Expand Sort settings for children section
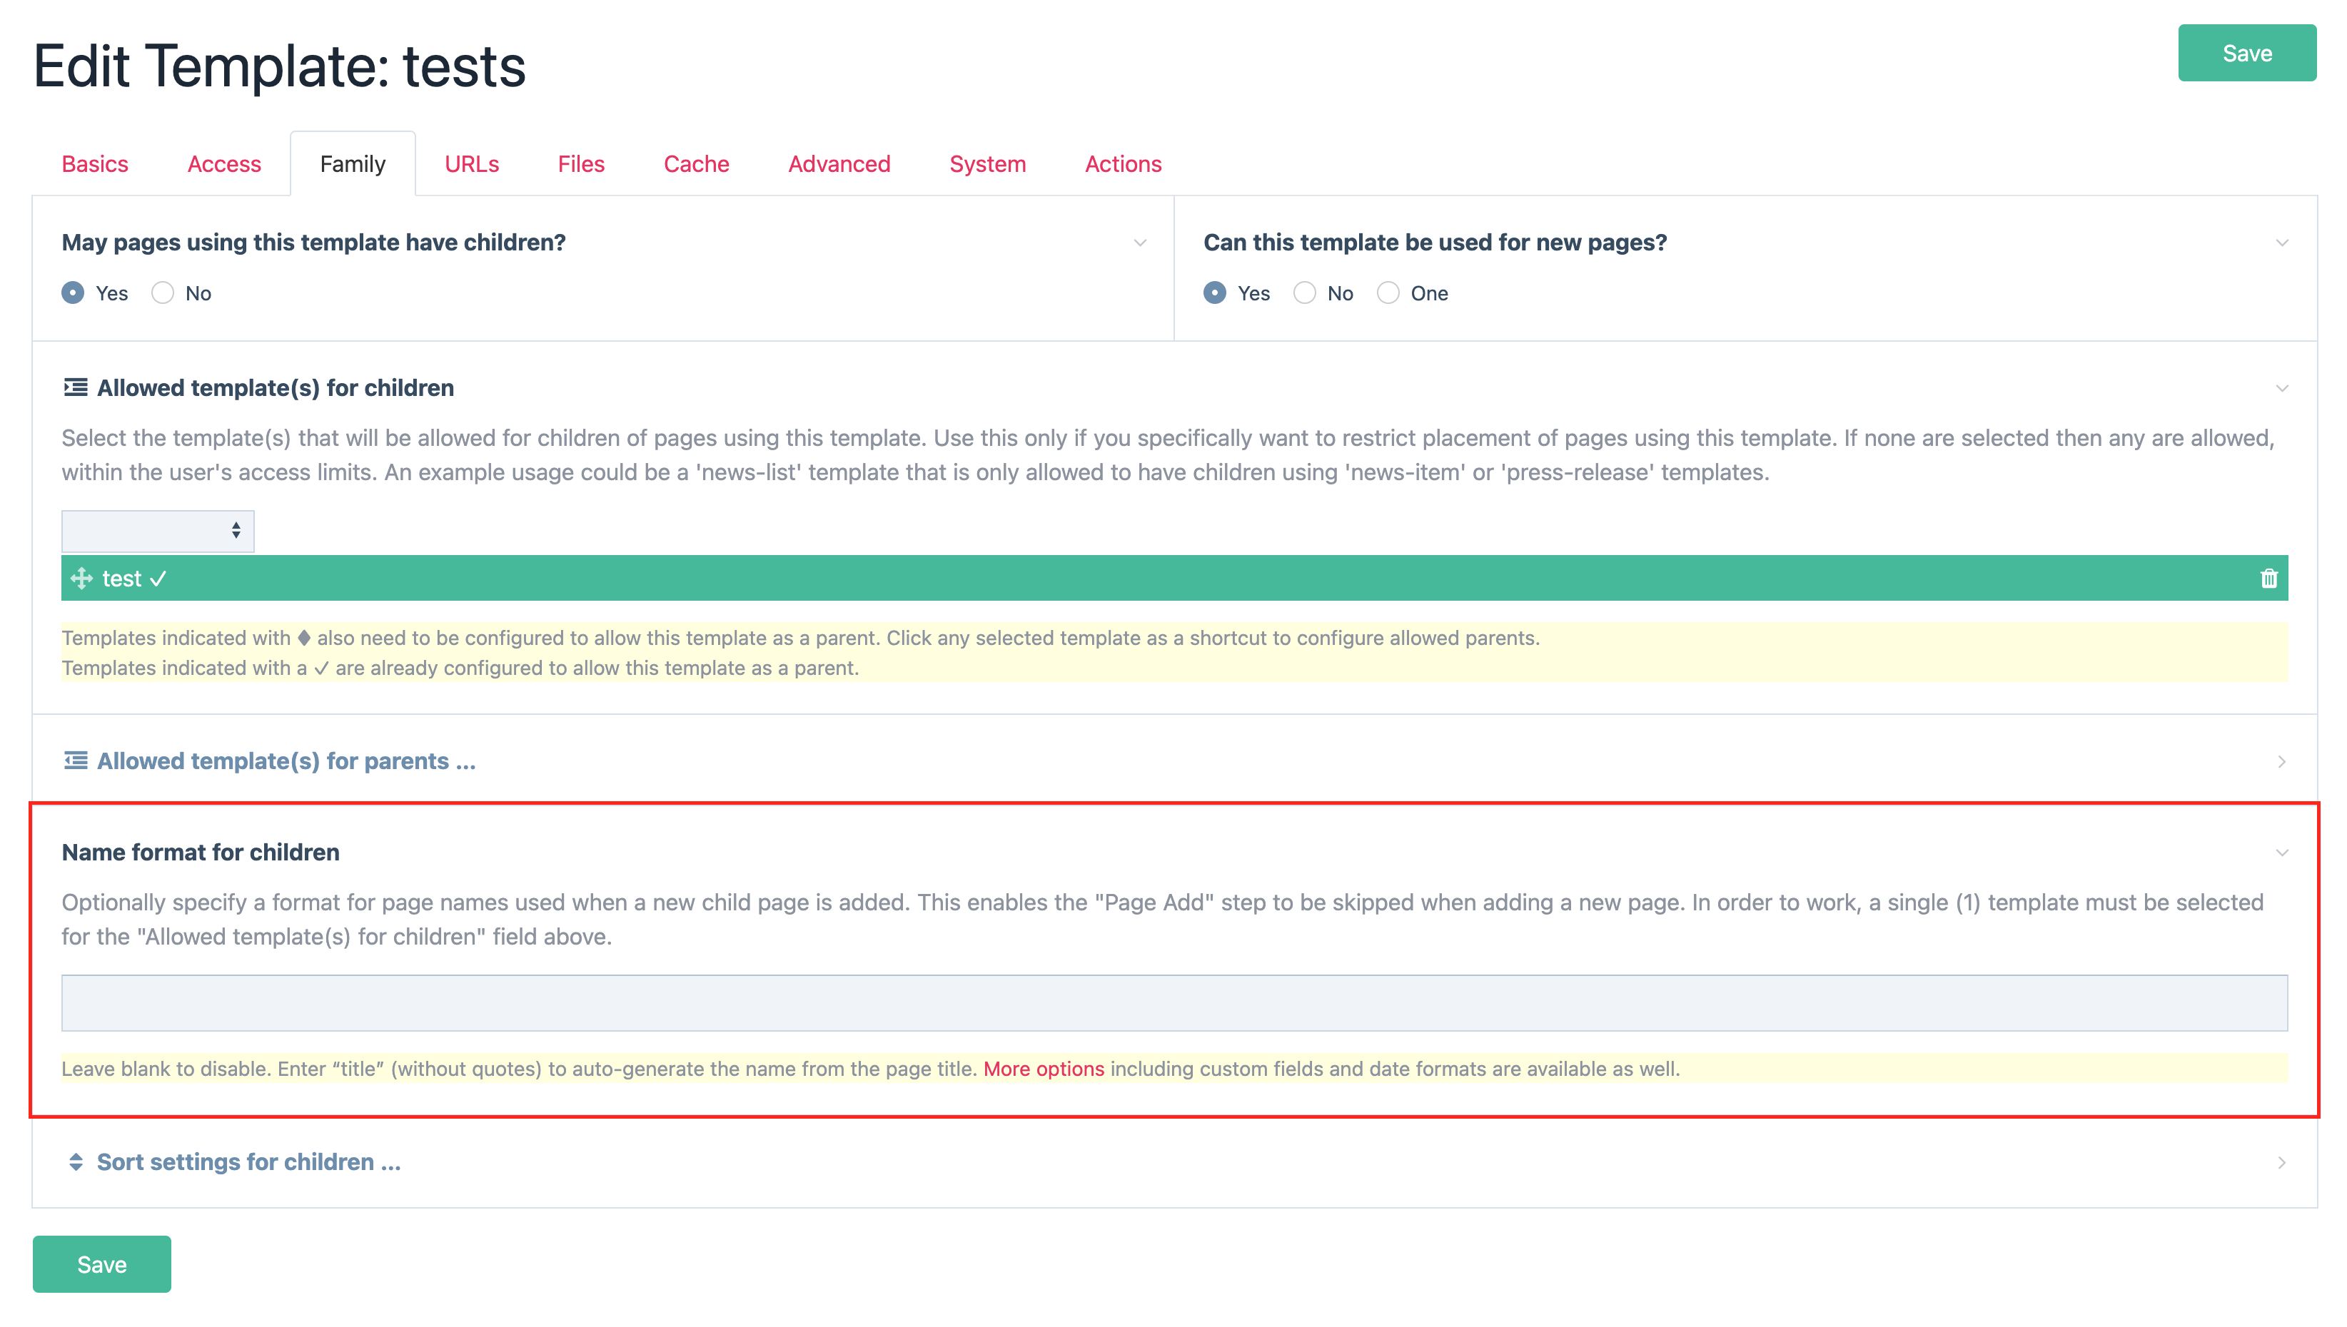Image resolution: width=2347 pixels, height=1327 pixels. (248, 1162)
